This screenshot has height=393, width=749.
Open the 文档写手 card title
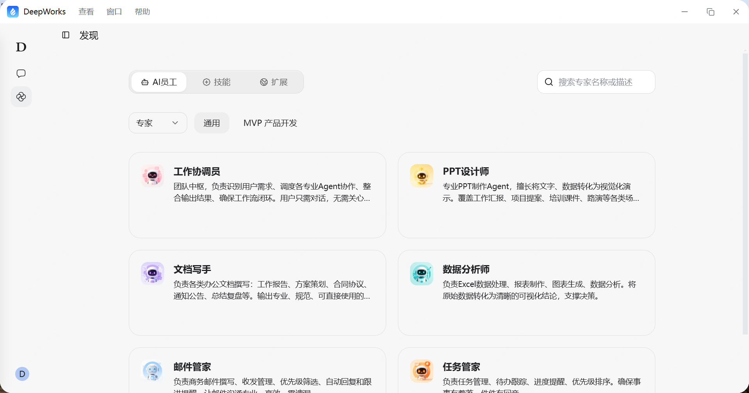[x=192, y=269]
